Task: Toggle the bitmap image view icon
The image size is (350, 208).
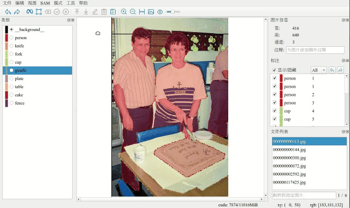Action: point(151,11)
